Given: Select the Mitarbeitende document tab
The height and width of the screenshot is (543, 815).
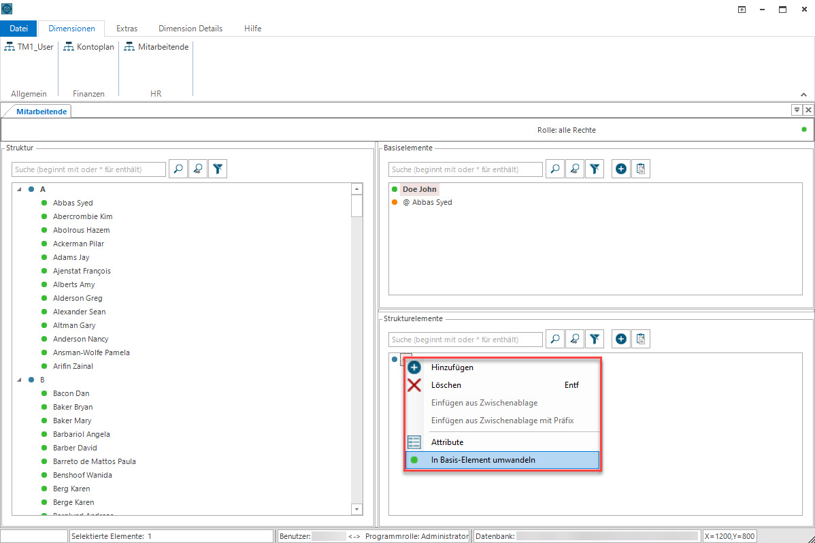Looking at the screenshot, I should click(x=41, y=112).
